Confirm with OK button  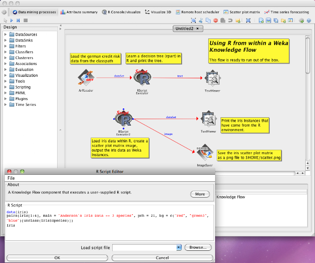click(x=57, y=258)
